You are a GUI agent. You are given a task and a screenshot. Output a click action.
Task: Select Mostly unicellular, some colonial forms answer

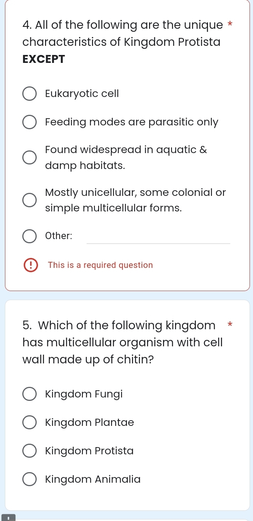pos(29,200)
